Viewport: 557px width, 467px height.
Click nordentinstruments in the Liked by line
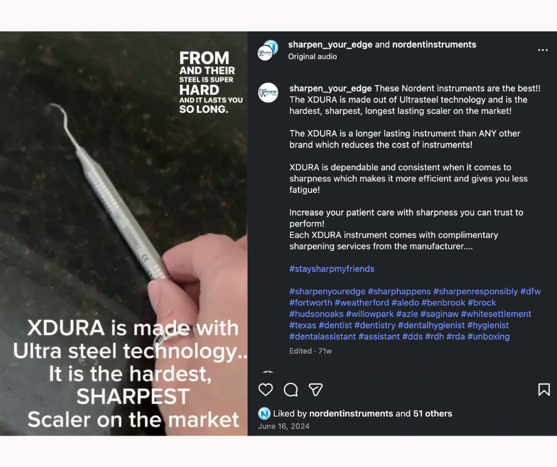[351, 413]
